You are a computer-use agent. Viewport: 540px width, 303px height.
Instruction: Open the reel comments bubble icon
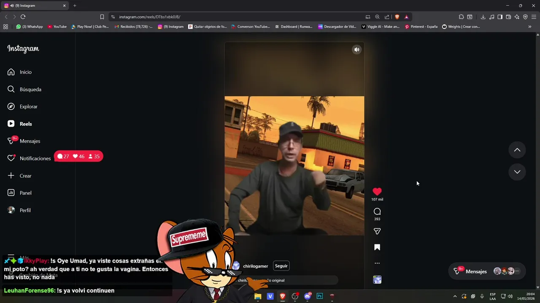(x=377, y=211)
